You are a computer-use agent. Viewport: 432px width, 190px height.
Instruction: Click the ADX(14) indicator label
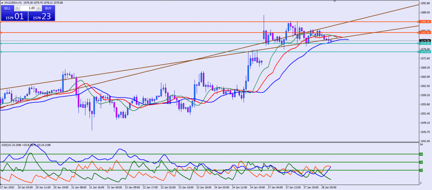7,145
